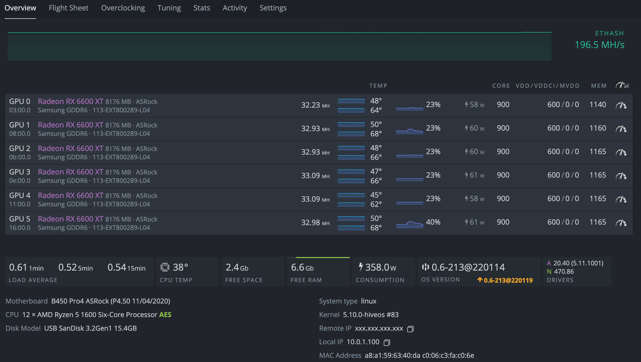View the Activity tab
The width and height of the screenshot is (641, 362).
click(x=234, y=8)
